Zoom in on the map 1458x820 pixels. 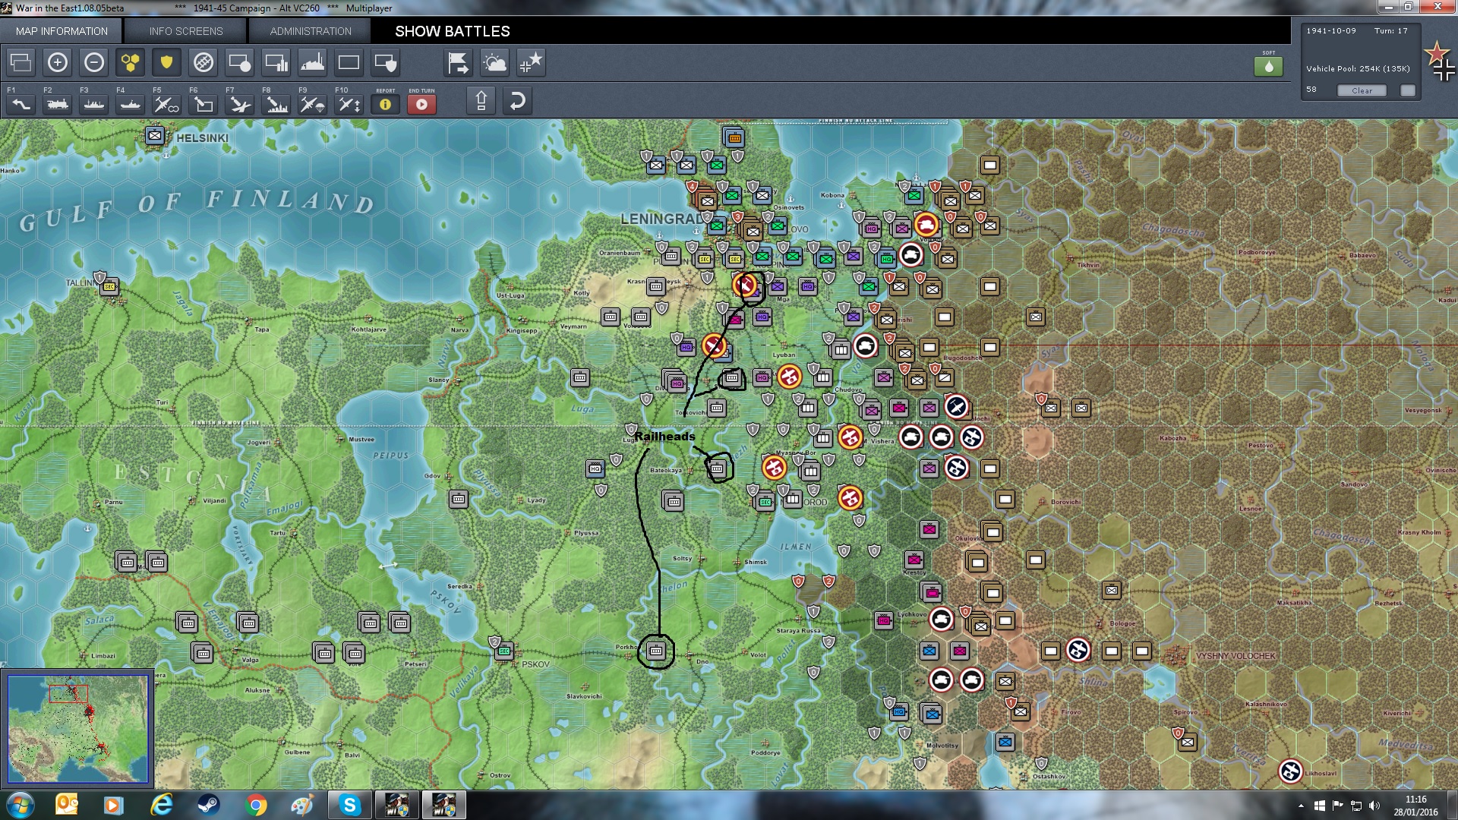[x=58, y=62]
